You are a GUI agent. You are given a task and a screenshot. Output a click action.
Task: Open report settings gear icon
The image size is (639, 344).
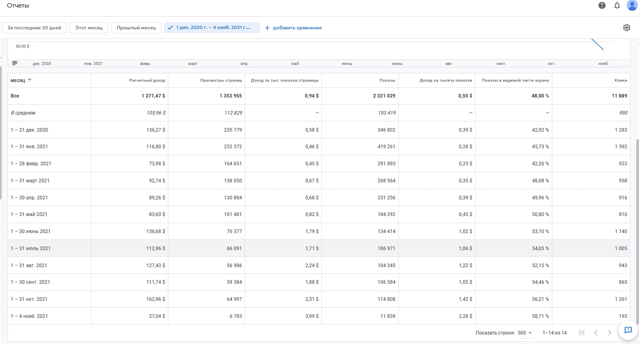[x=626, y=28]
